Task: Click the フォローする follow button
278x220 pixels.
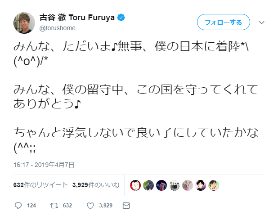Action: tap(224, 22)
